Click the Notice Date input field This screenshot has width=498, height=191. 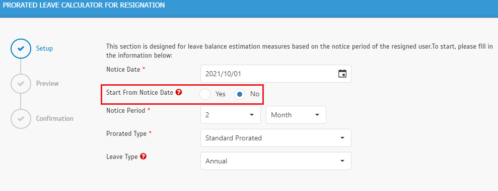[x=275, y=74]
